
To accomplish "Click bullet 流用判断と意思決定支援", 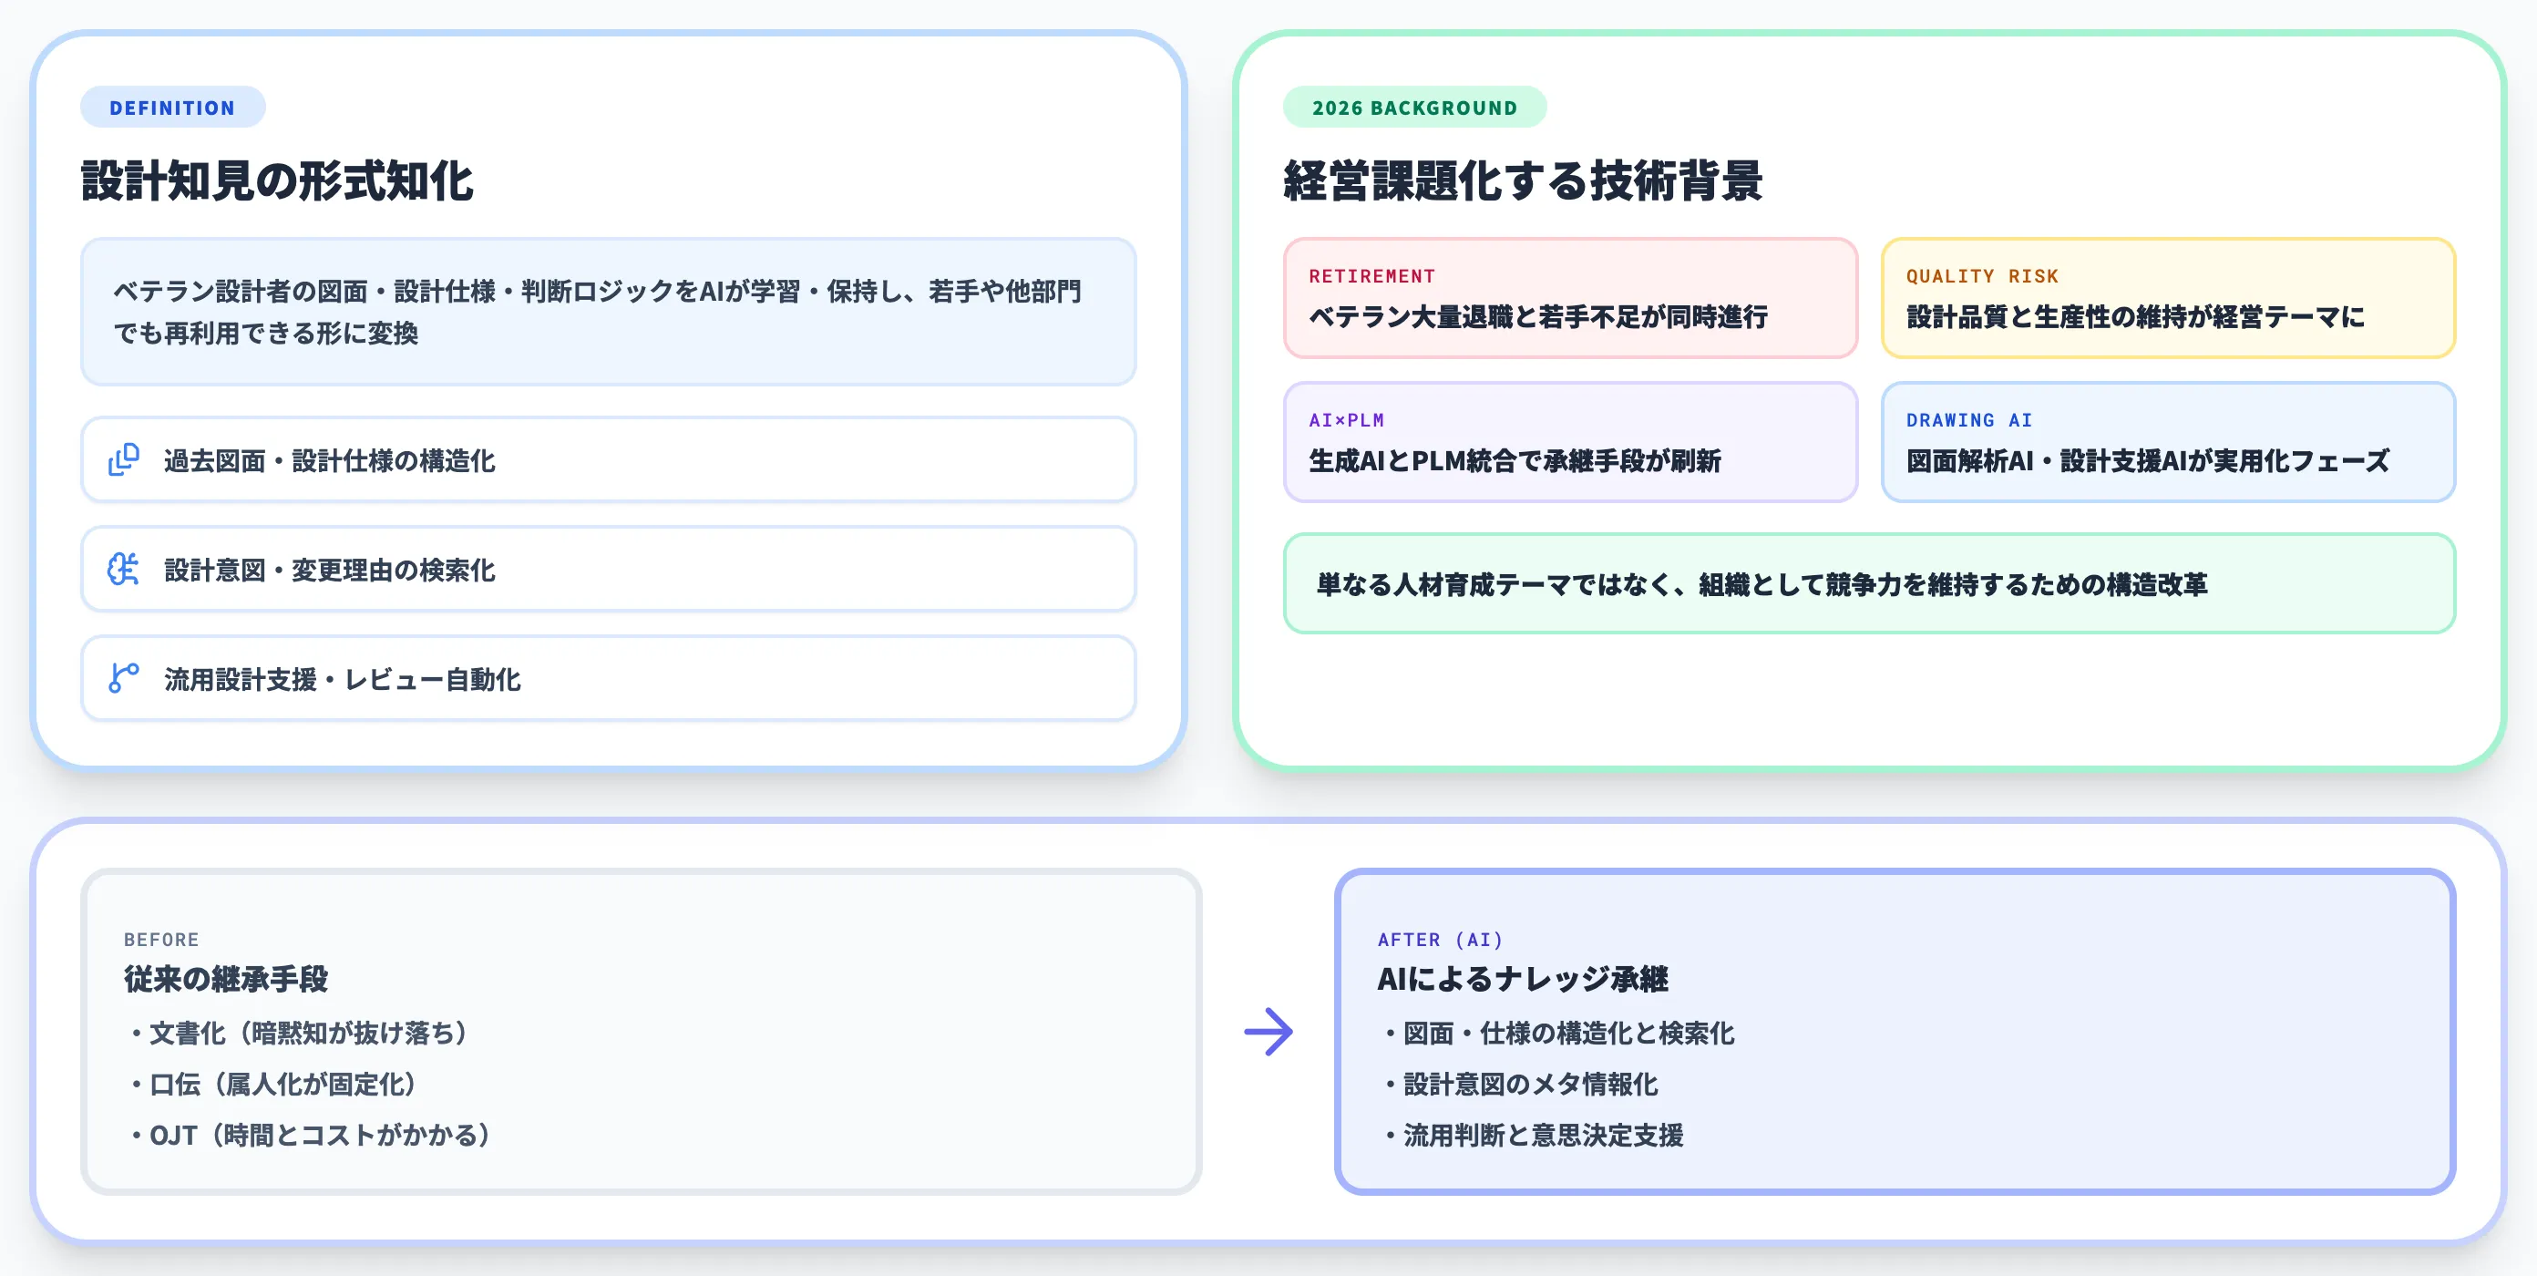I will 1534,1135.
